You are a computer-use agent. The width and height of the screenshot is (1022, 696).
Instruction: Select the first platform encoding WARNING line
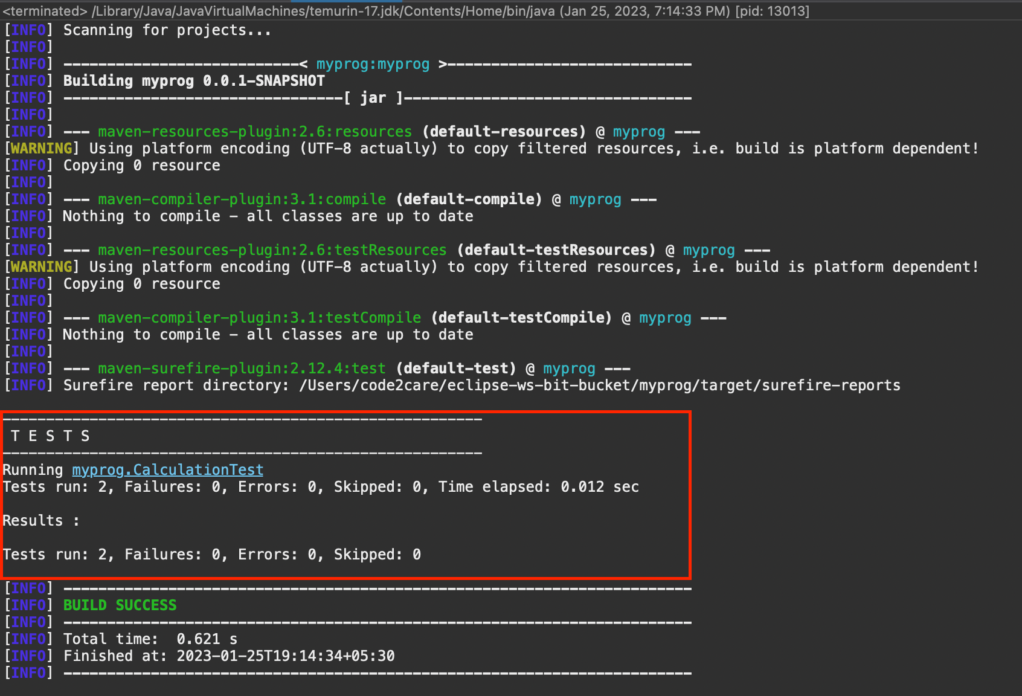[491, 149]
